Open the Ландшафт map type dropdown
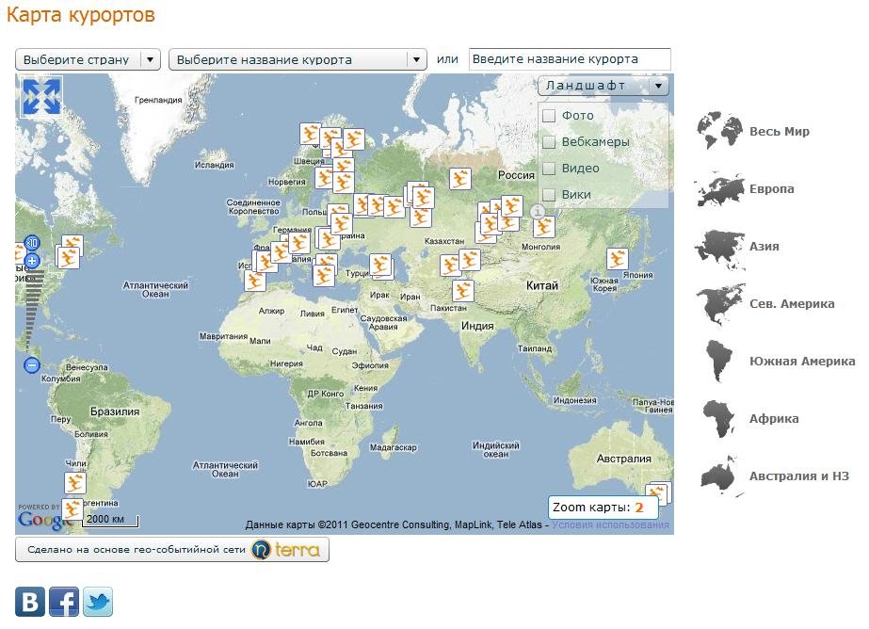This screenshot has width=869, height=629. [603, 86]
